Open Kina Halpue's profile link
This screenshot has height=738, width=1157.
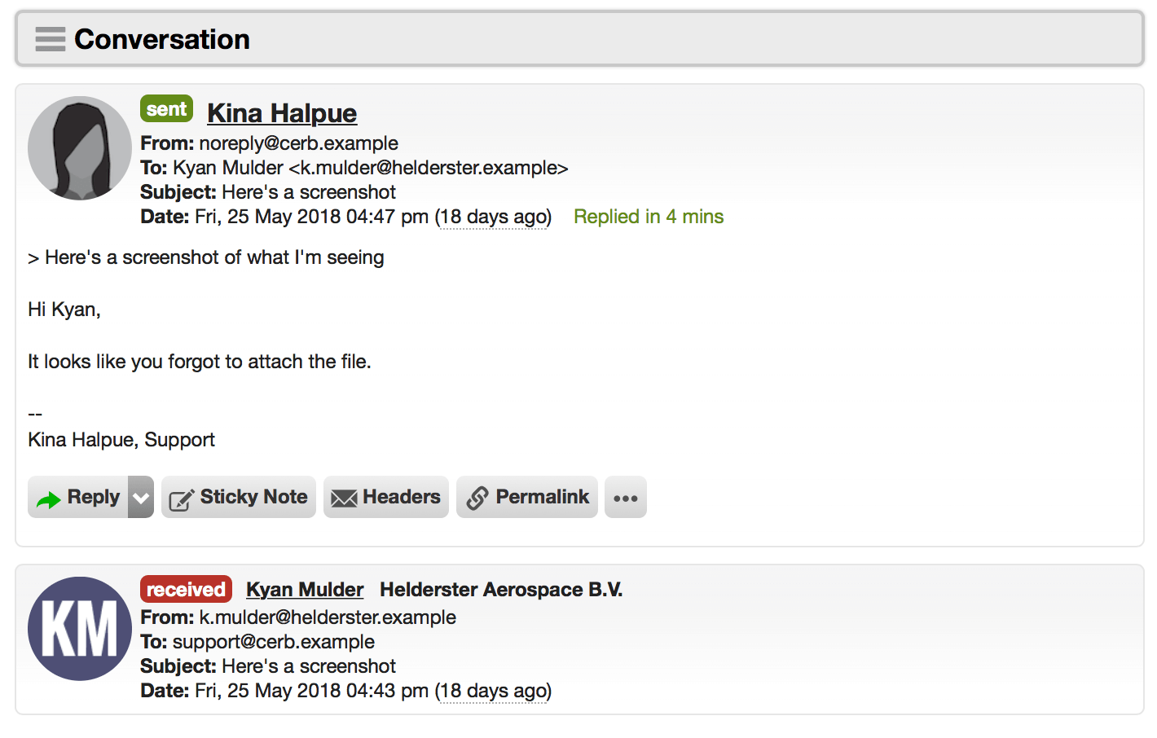pyautogui.click(x=282, y=113)
